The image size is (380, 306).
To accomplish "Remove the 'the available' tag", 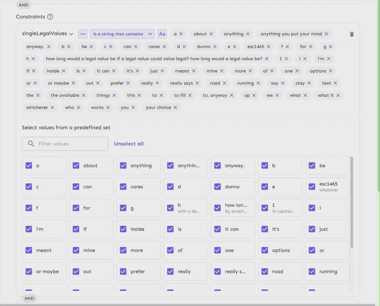I will coord(83,95).
